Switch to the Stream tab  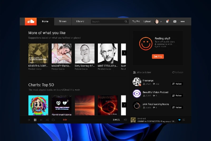[x=63, y=21]
